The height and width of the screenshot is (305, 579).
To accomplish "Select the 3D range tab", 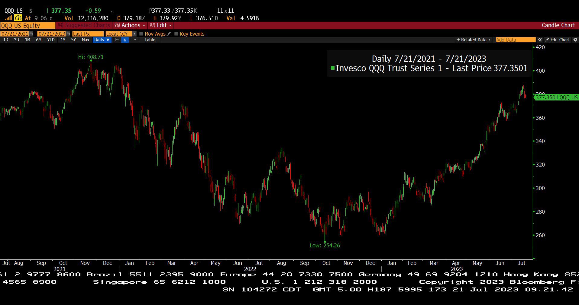I will click(16, 40).
